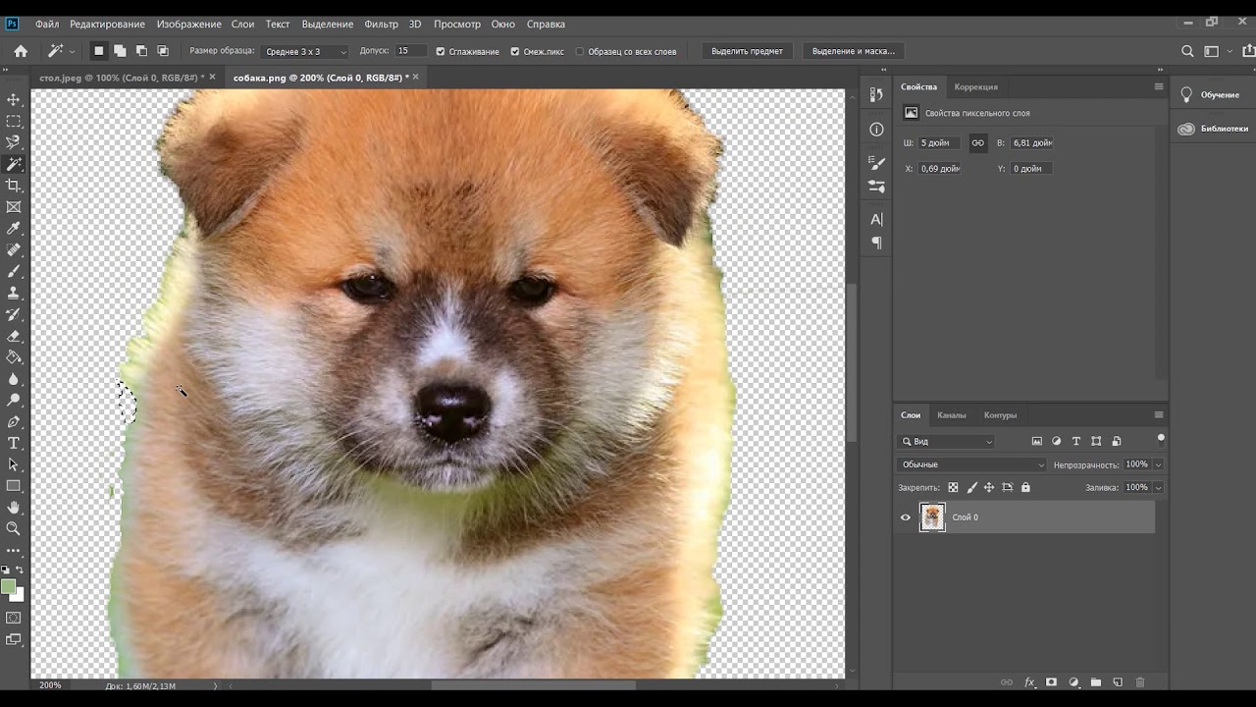The width and height of the screenshot is (1256, 707).
Task: Toggle lock image pixels brush icon
Action: pos(971,487)
